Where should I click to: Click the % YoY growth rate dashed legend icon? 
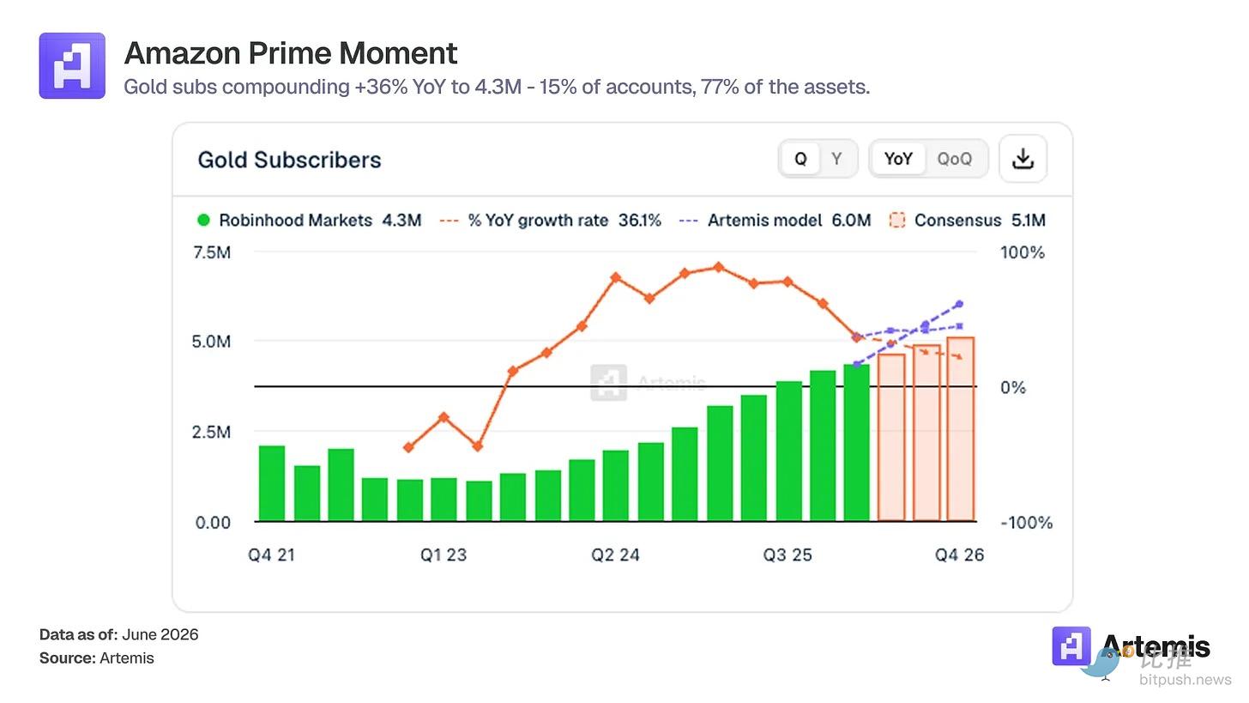[x=449, y=221]
